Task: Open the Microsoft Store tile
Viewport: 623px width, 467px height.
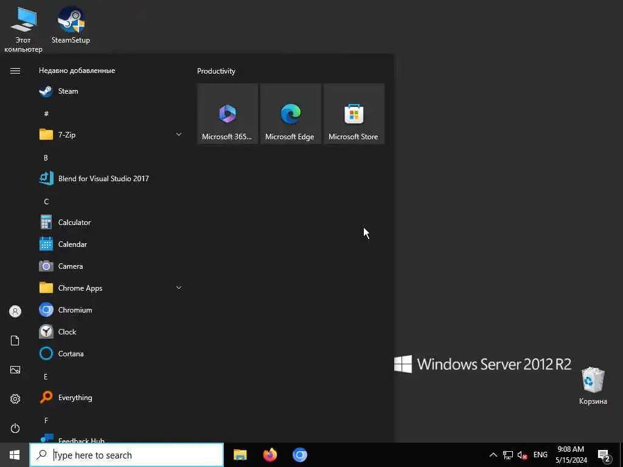Action: [354, 114]
